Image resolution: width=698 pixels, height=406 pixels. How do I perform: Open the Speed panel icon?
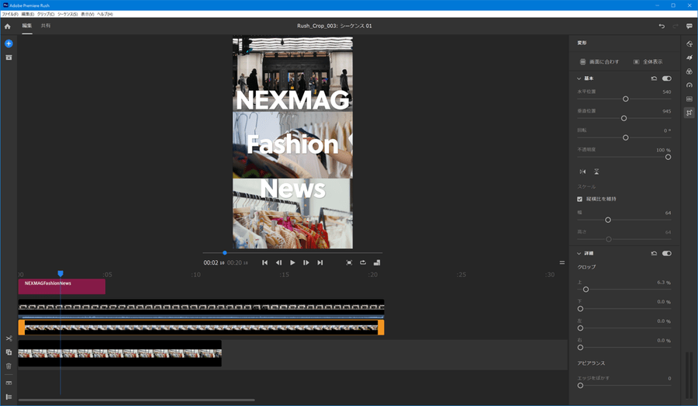(x=689, y=85)
